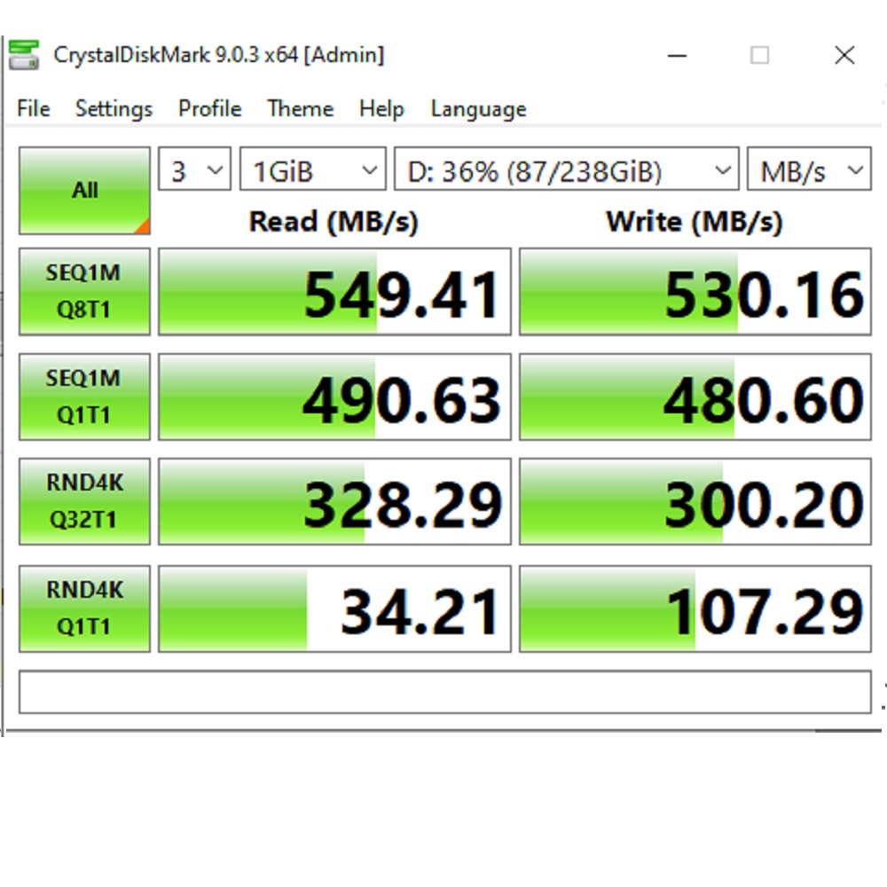Click the 549.41 sequential read result
The image size is (887, 887).
tap(334, 291)
